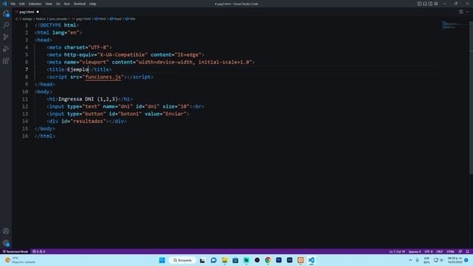Expand html breadcrumb symbol
The height and width of the screenshot is (266, 473).
[101, 18]
